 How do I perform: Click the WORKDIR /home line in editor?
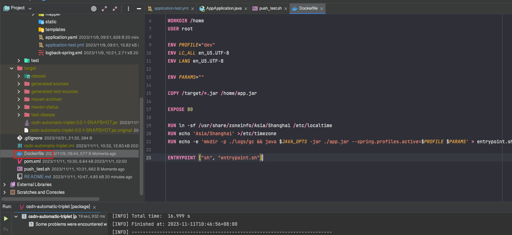click(186, 21)
